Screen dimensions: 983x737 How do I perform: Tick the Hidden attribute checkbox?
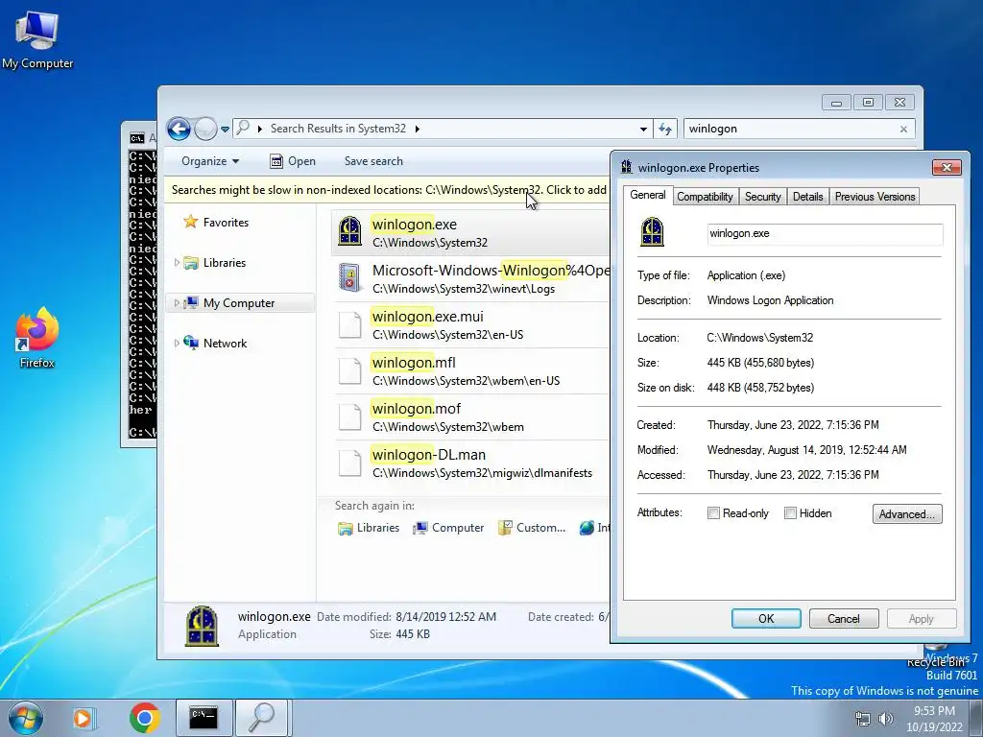point(791,513)
